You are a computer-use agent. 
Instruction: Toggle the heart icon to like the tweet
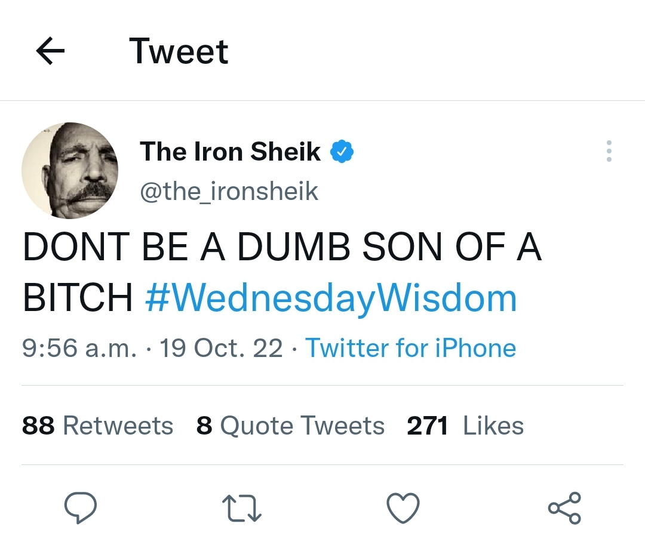pos(403,508)
